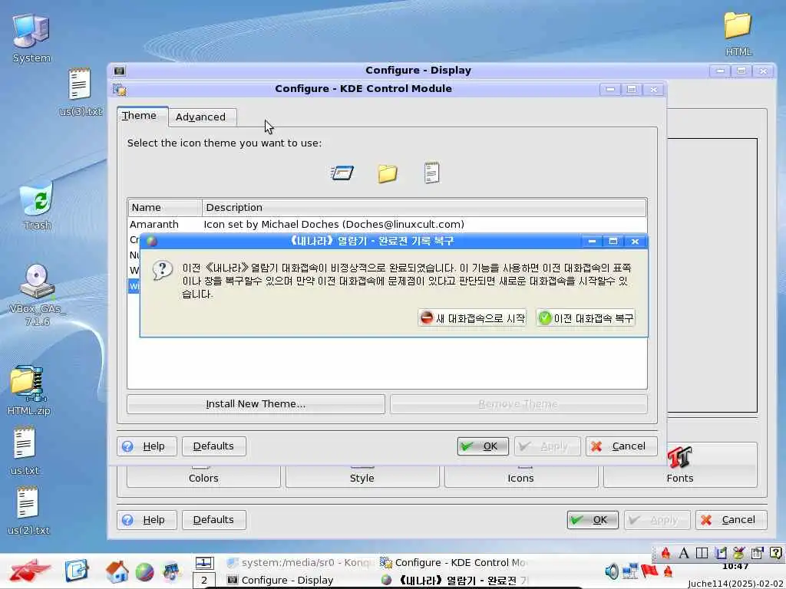The image size is (786, 589).
Task: Open Colors section in Configure - Display
Action: point(203,476)
